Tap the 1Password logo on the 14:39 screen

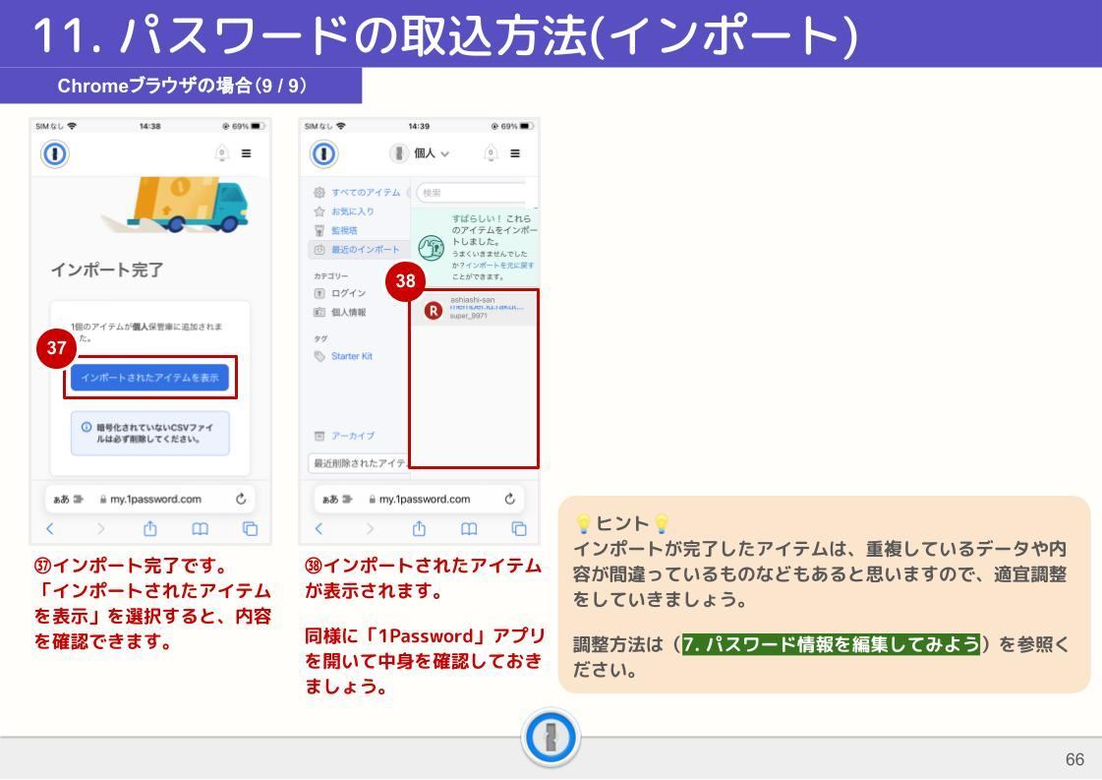coord(324,153)
